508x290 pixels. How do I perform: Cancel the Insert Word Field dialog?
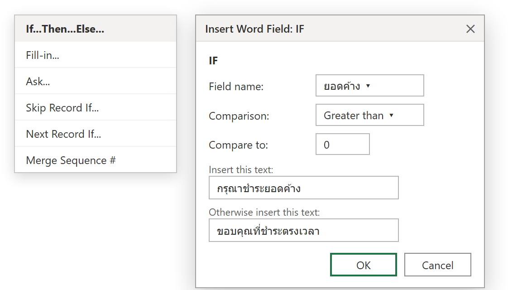coord(438,265)
